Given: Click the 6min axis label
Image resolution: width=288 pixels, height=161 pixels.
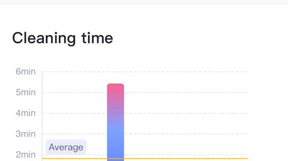Looking at the screenshot, I should [26, 72].
